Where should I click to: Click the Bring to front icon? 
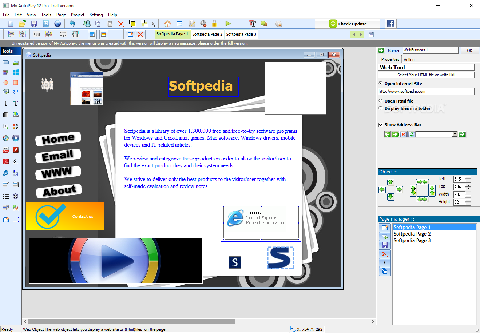pos(133,24)
